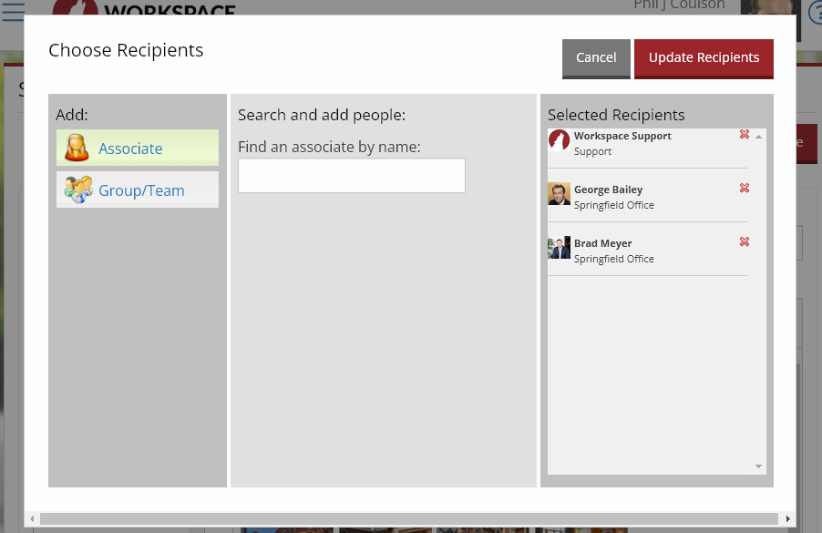
Task: Click the horizontal scrollbar right arrow
Action: 789,517
